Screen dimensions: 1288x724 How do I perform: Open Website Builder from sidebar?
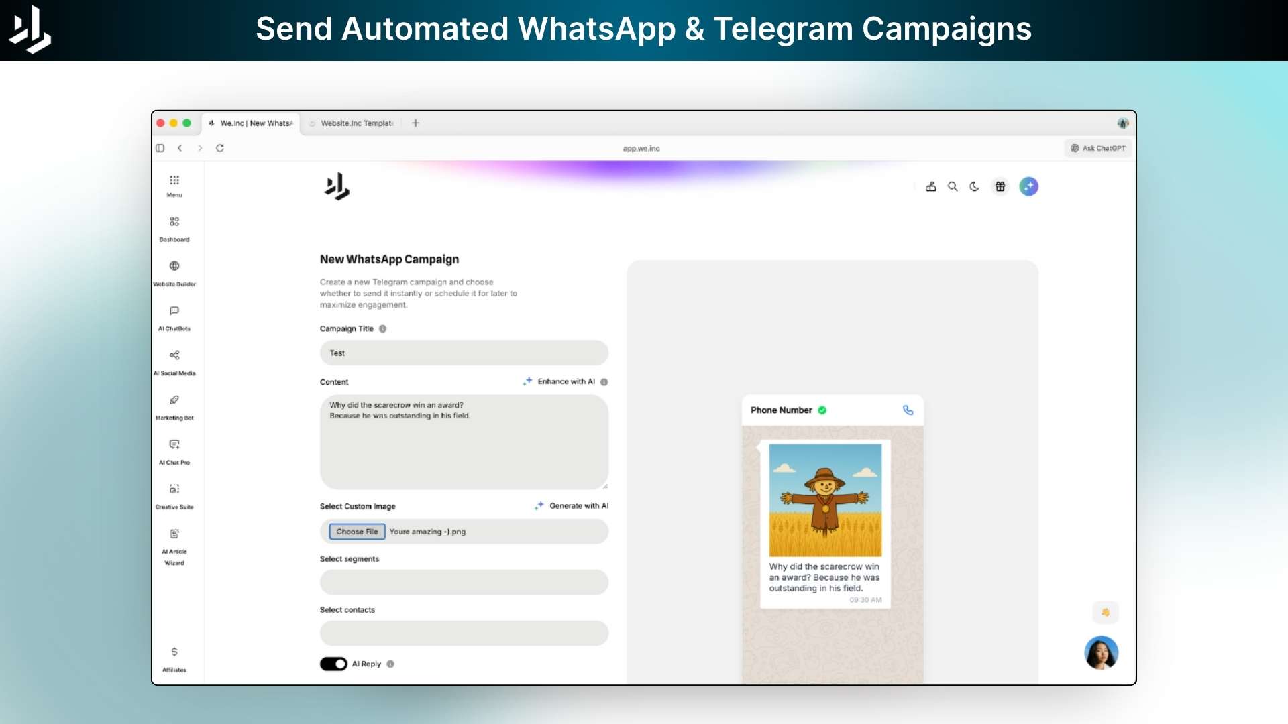tap(174, 267)
